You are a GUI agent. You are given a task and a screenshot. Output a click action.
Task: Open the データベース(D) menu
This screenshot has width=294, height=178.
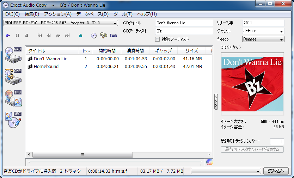(92, 14)
